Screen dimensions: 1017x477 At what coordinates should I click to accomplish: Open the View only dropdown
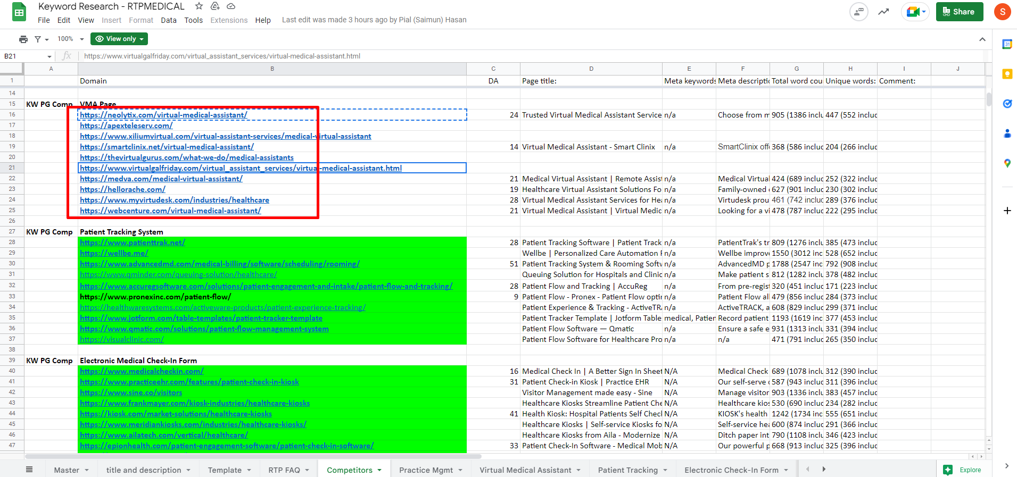[119, 39]
